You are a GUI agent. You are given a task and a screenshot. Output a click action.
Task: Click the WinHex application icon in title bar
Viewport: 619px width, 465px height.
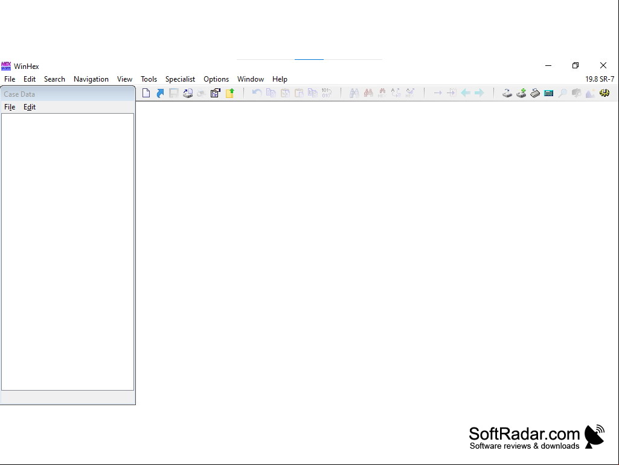pos(6,66)
